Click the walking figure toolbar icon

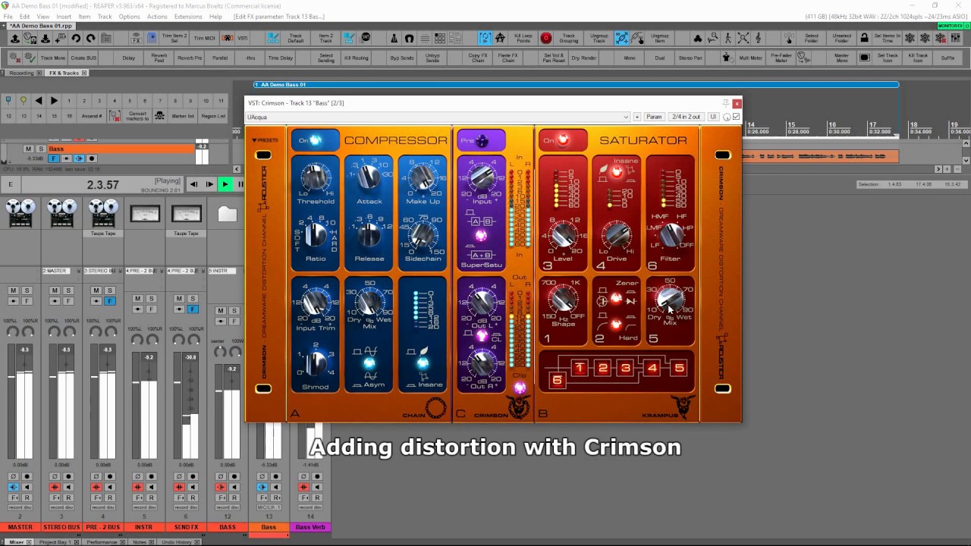728,38
